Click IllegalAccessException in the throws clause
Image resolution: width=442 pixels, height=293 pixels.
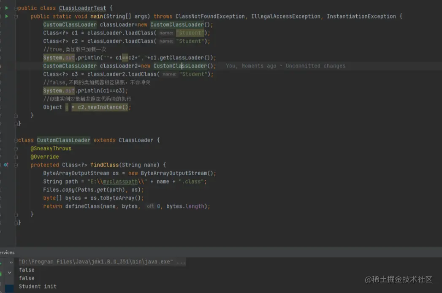(x=285, y=16)
